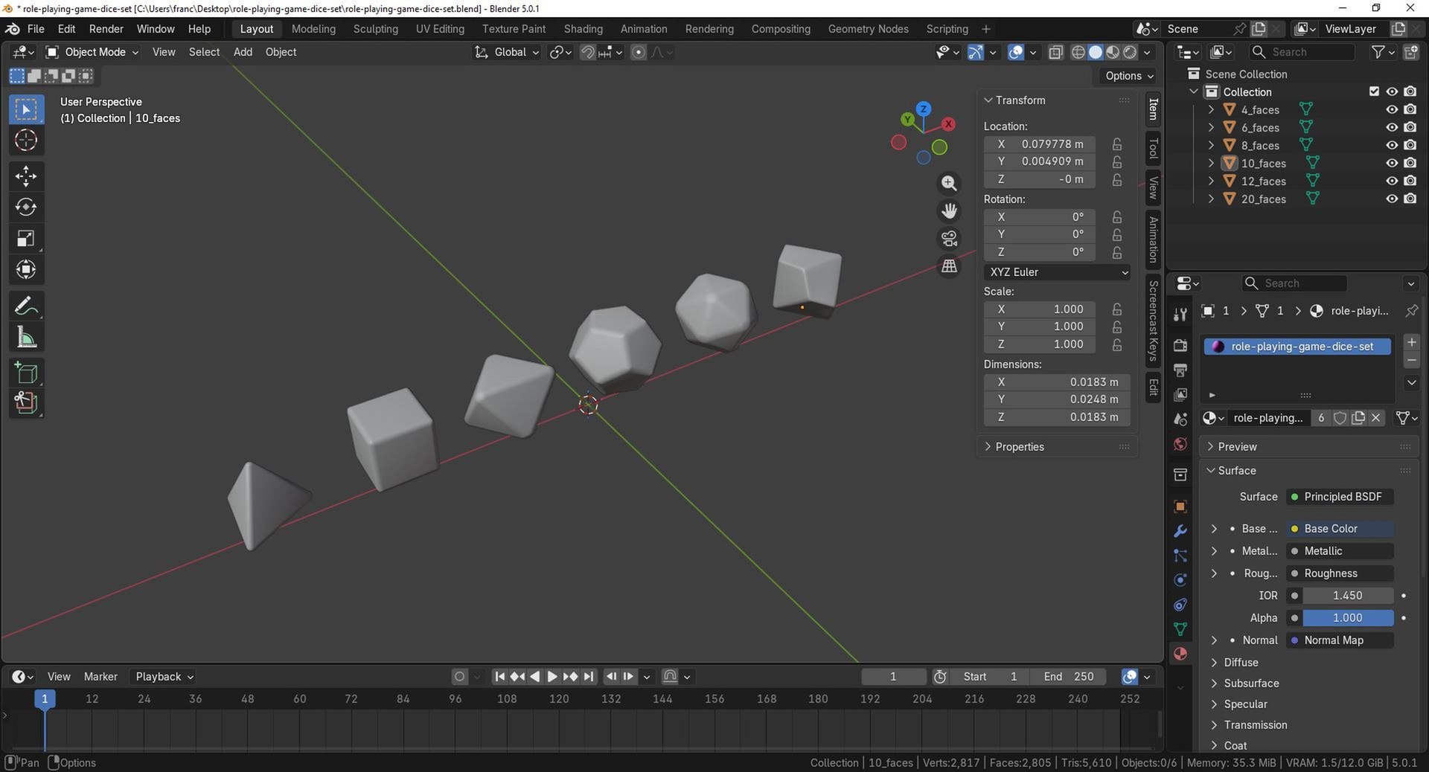
Task: Click the Options button in the viewport
Action: 1128,76
